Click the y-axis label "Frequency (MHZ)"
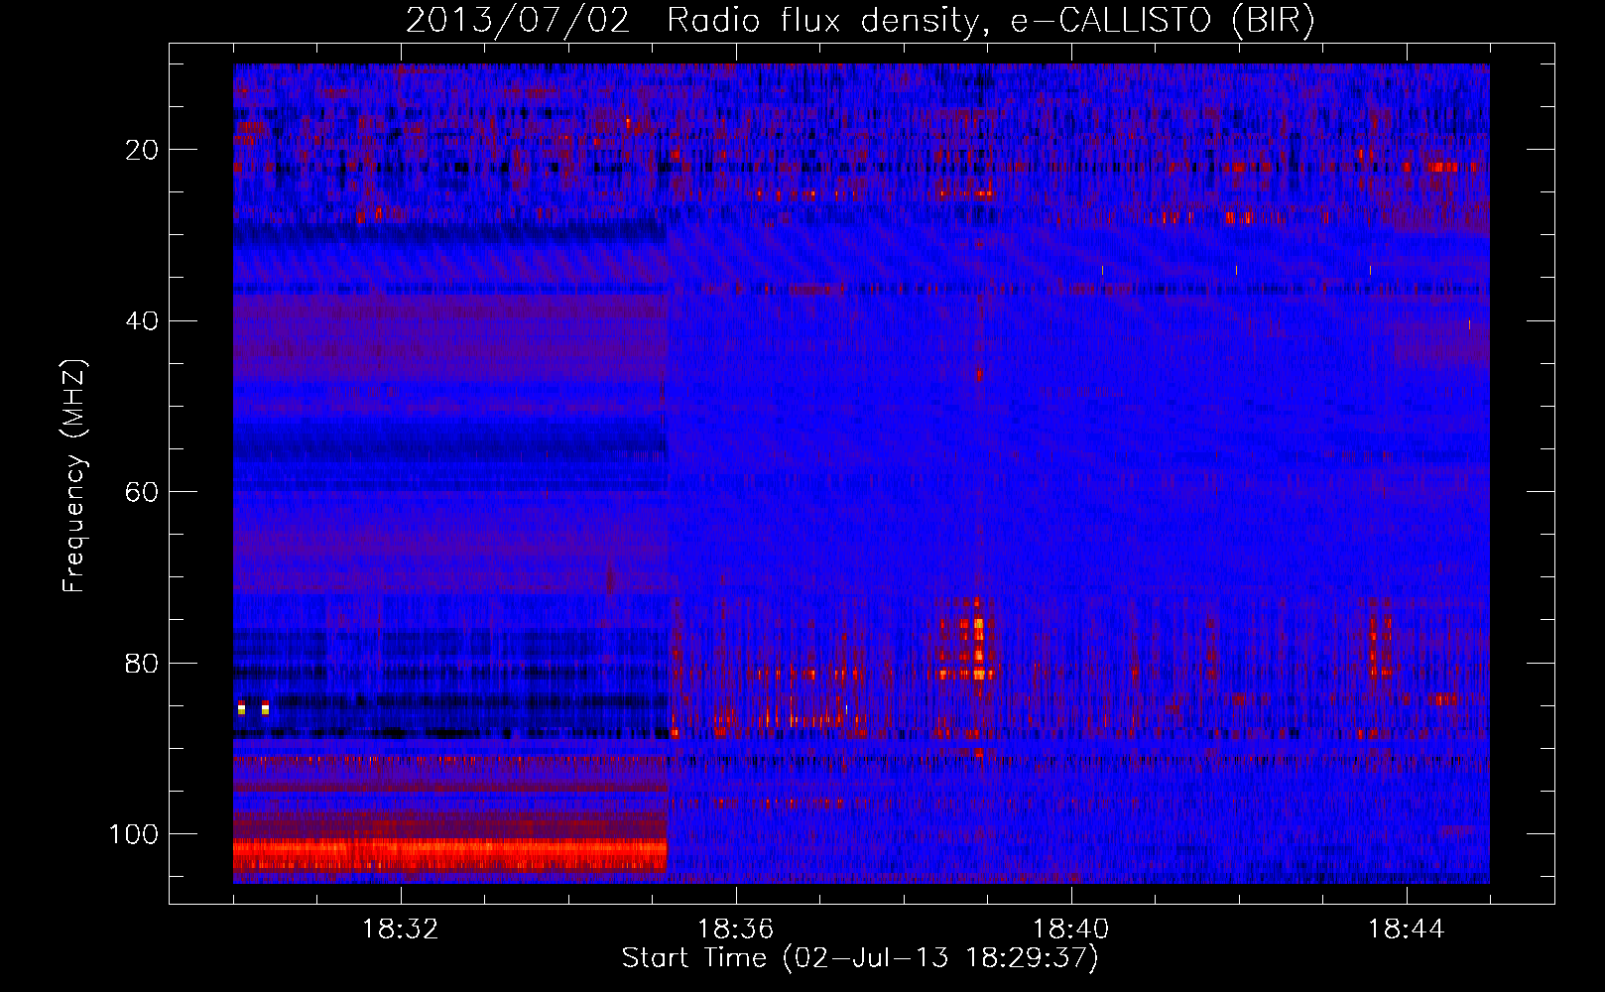The image size is (1605, 992). [74, 475]
